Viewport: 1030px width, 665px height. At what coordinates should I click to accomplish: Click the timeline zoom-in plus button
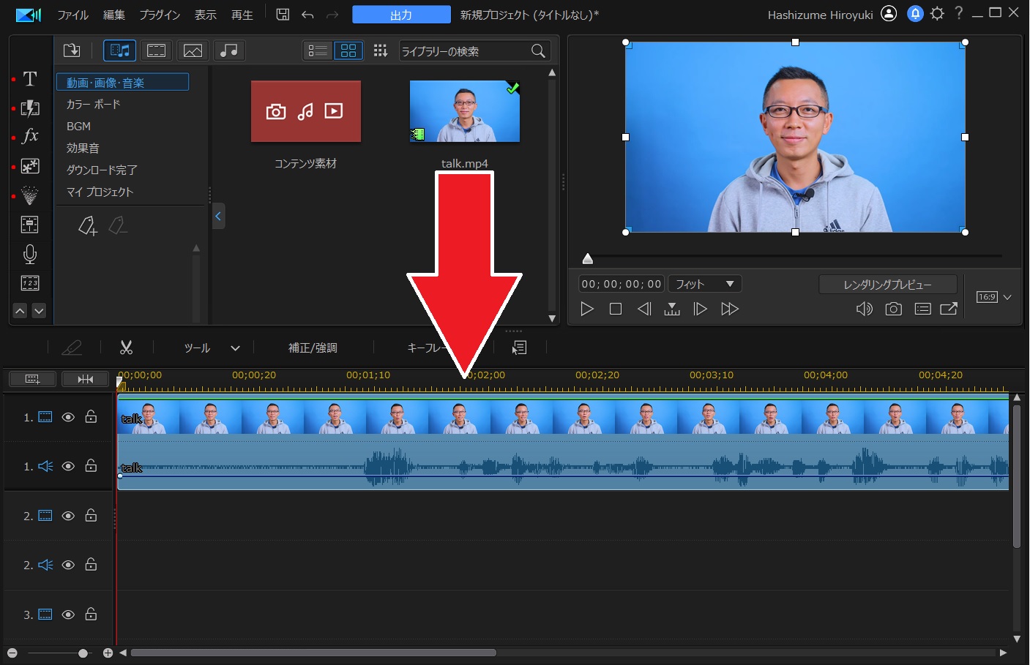(x=108, y=653)
